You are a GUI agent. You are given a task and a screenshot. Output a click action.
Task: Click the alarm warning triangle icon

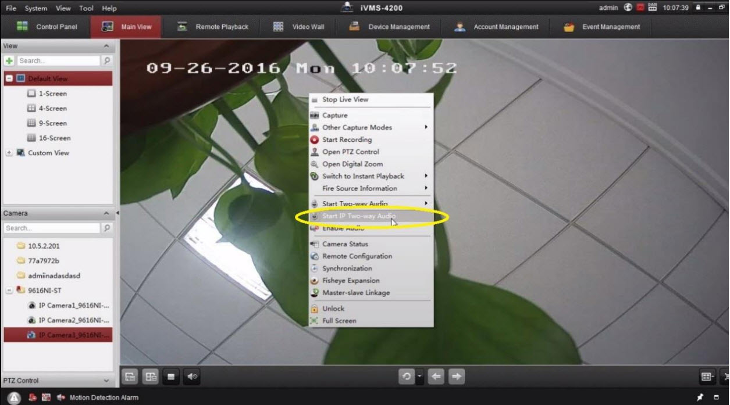pyautogui.click(x=15, y=398)
